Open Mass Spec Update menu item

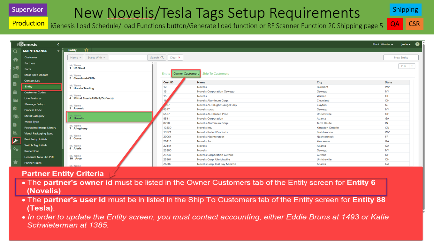tap(36, 75)
